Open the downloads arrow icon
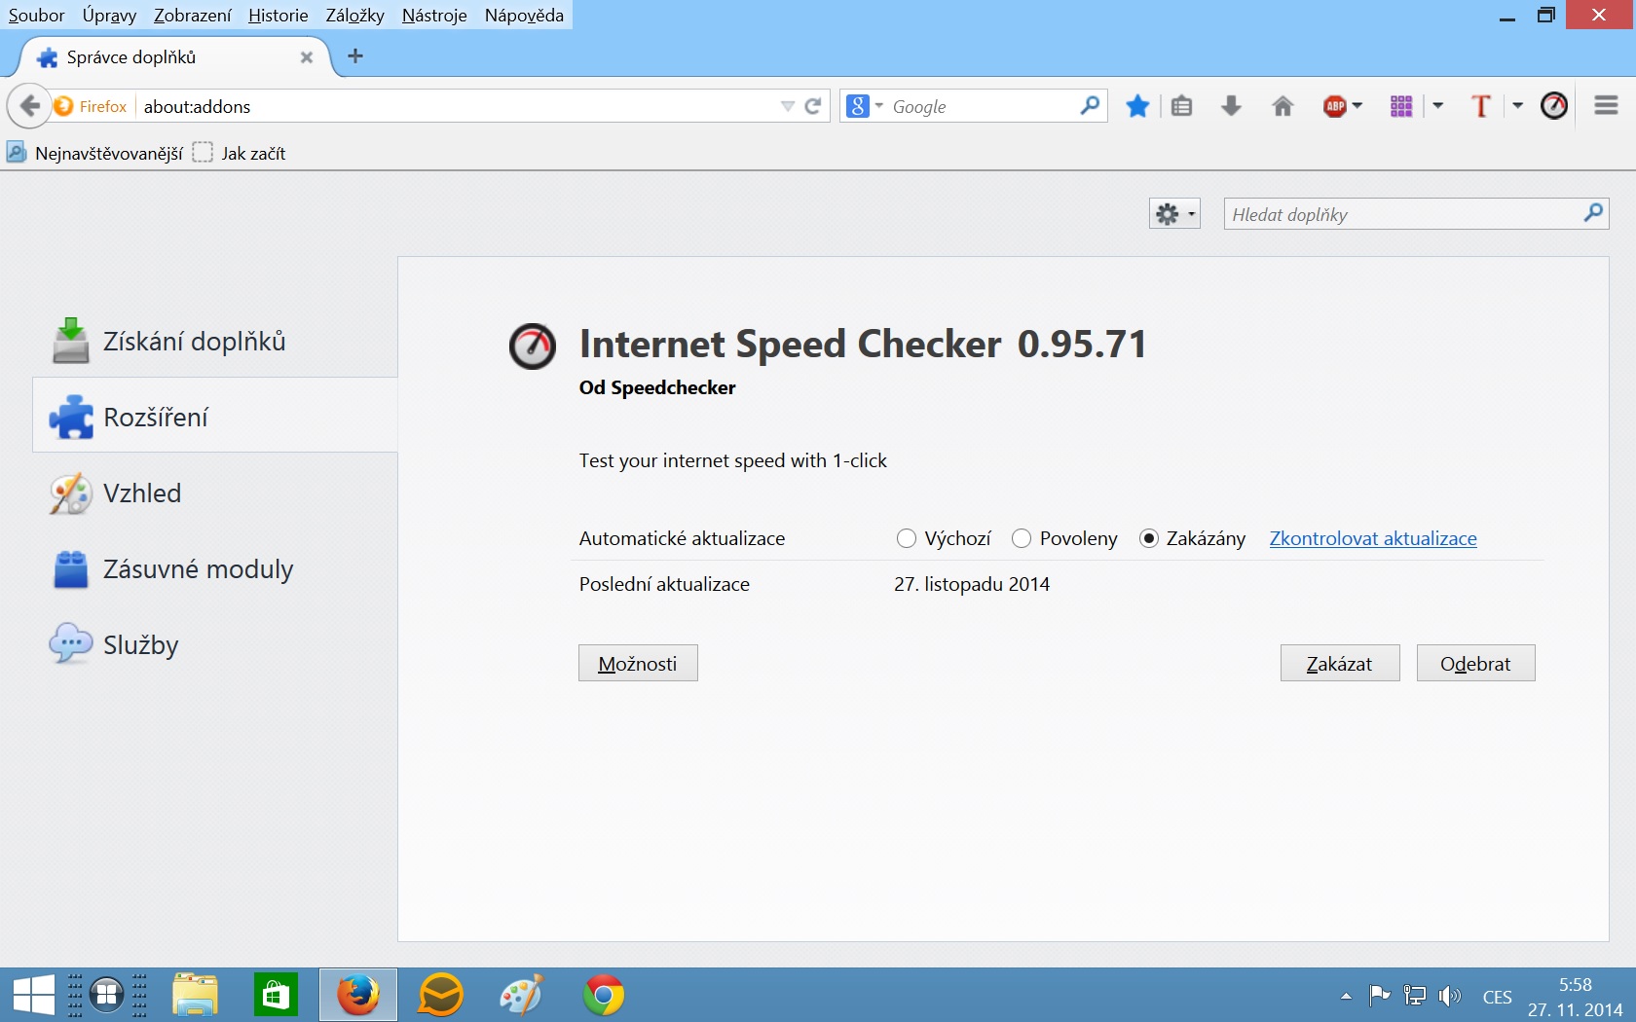 click(x=1231, y=106)
